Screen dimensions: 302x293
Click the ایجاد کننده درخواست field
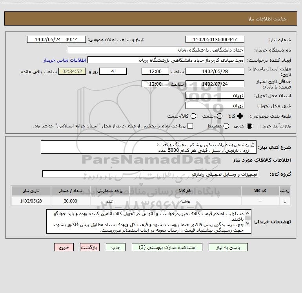(x=166, y=60)
